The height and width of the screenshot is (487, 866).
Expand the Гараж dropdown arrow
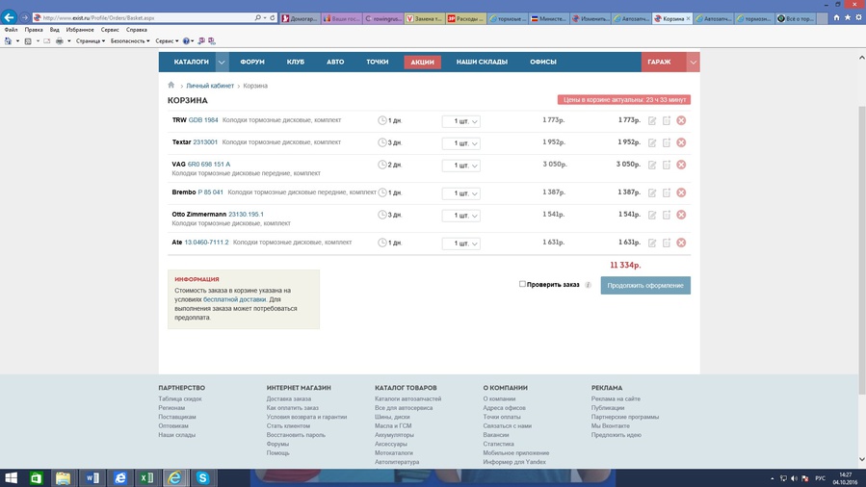[694, 63]
